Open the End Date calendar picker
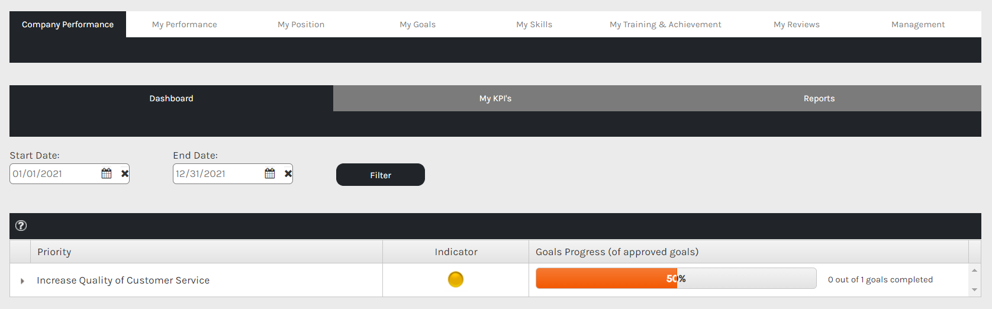Screen dimensions: 992x309 pos(270,173)
